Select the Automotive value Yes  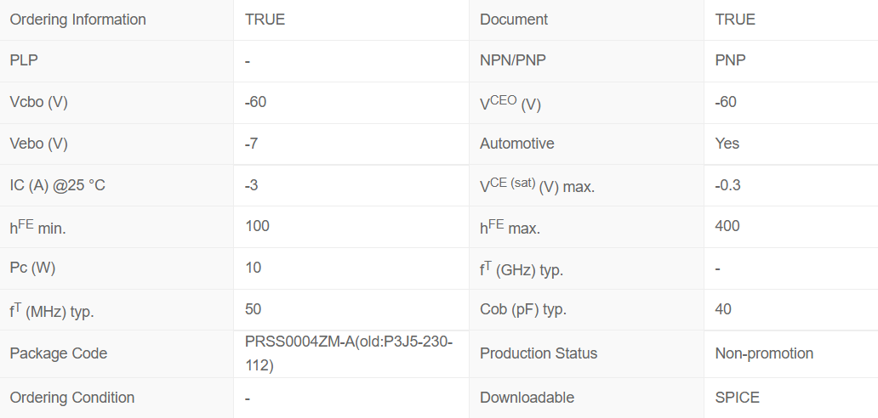[x=727, y=144]
